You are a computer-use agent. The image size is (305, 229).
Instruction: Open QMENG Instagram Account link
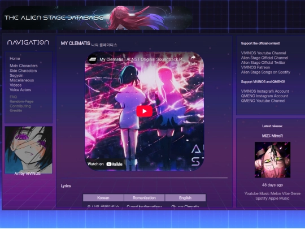tap(264, 96)
